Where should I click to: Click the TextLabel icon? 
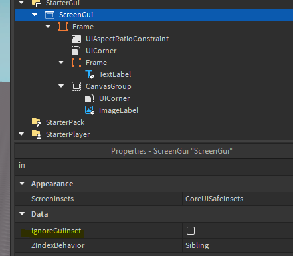[x=90, y=74]
